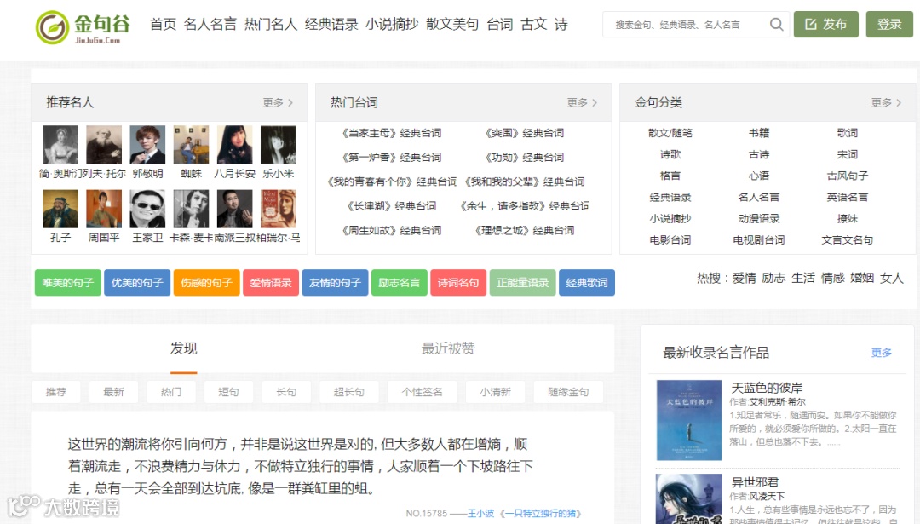The image size is (920, 524).
Task: Click the 正能量语录 tag
Action: click(x=523, y=283)
